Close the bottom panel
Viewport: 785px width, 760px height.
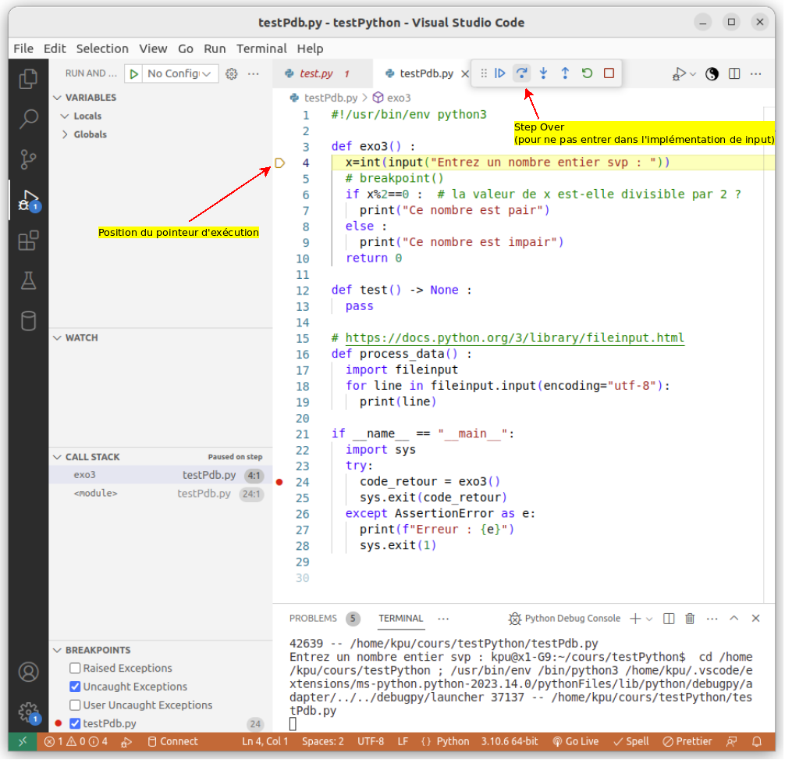757,619
